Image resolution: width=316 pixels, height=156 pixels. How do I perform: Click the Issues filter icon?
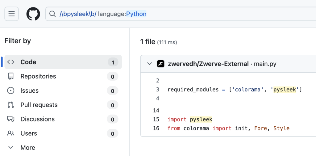[11, 91]
